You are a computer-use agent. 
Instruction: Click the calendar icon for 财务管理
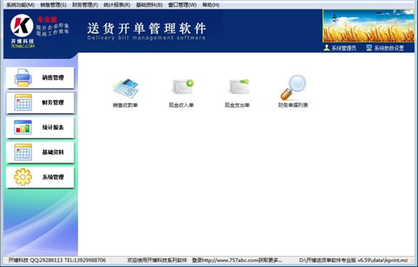point(23,102)
